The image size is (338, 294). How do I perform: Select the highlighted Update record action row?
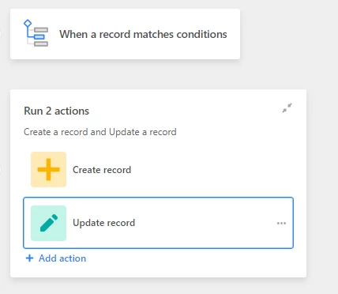(x=158, y=223)
